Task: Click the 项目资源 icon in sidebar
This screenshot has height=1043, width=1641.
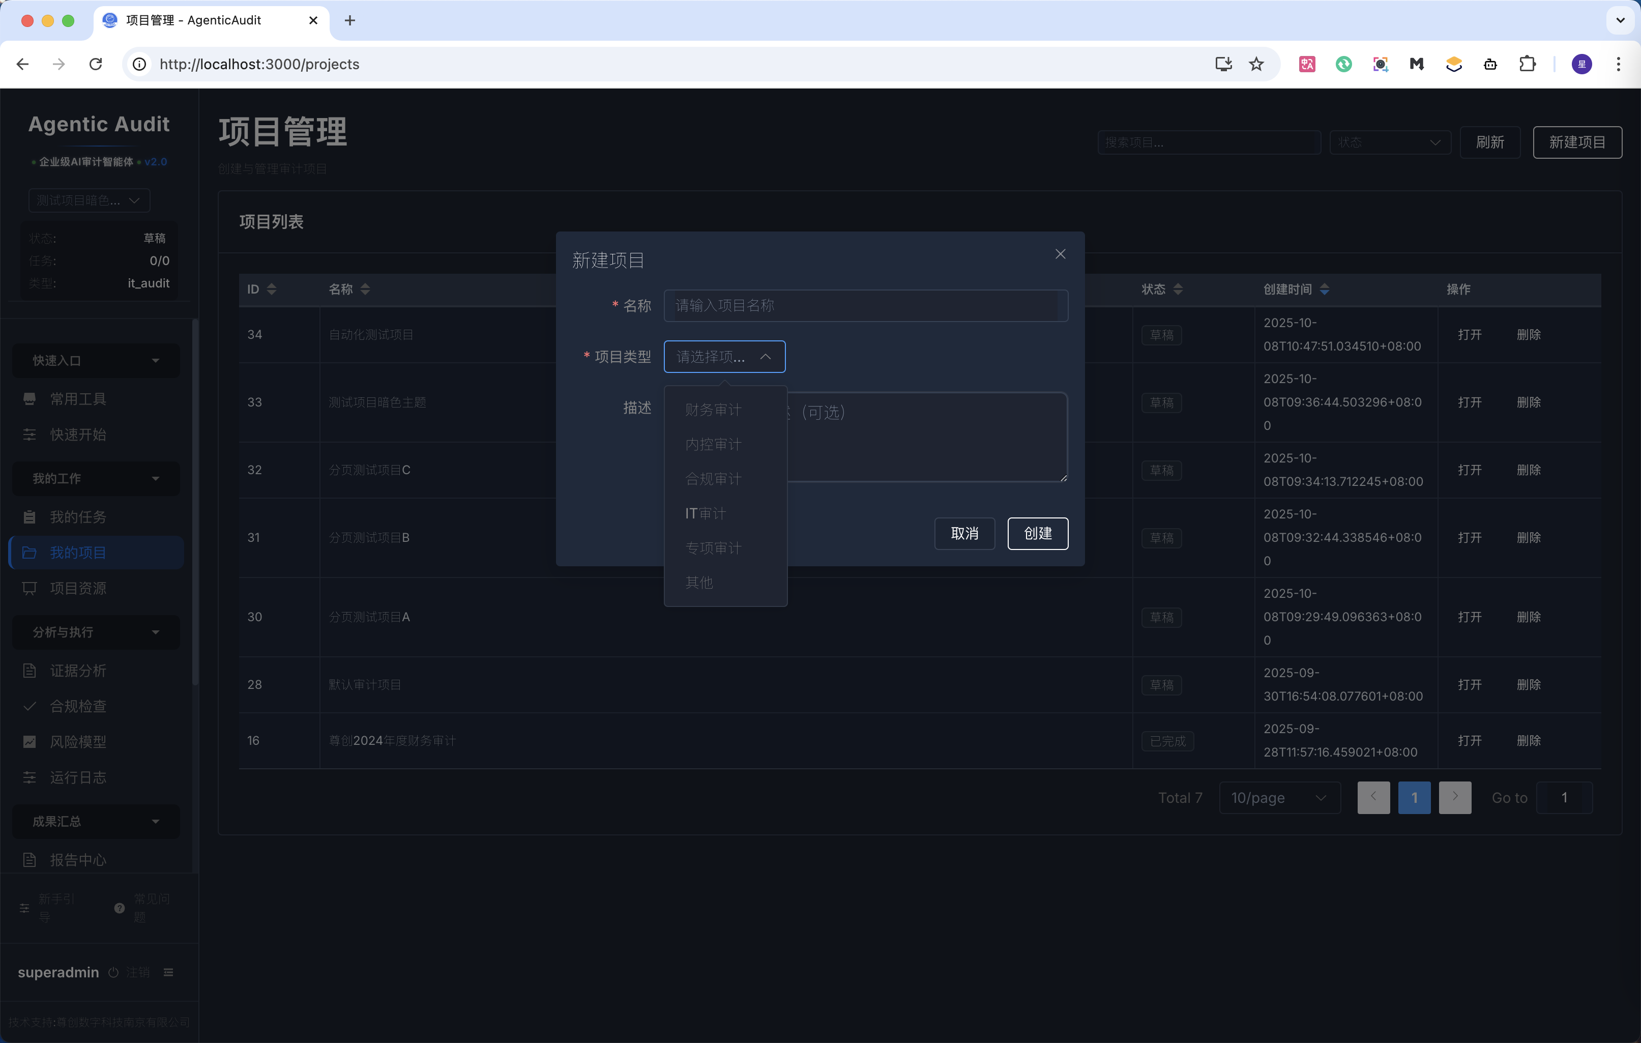Action: click(x=30, y=588)
